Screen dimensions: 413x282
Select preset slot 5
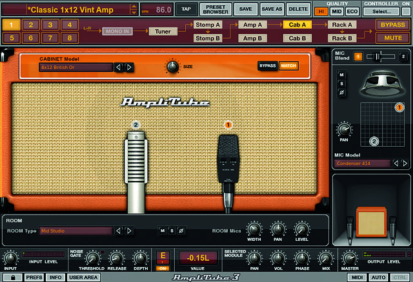[x=12, y=38]
